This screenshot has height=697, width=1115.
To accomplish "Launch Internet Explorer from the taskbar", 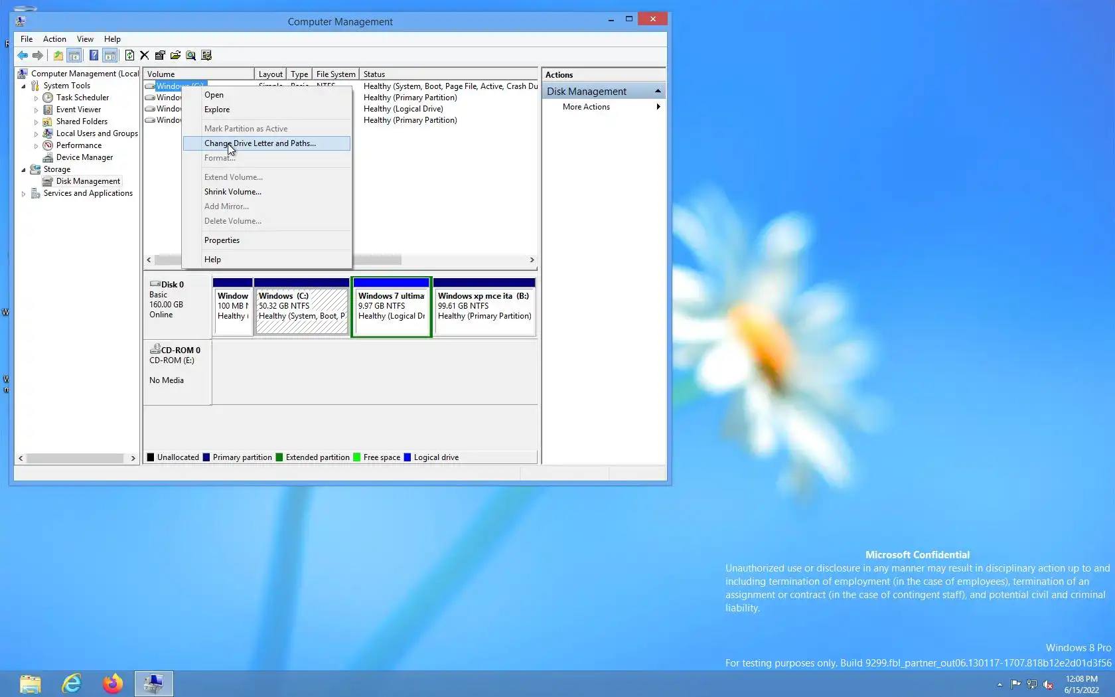I will pos(72,684).
